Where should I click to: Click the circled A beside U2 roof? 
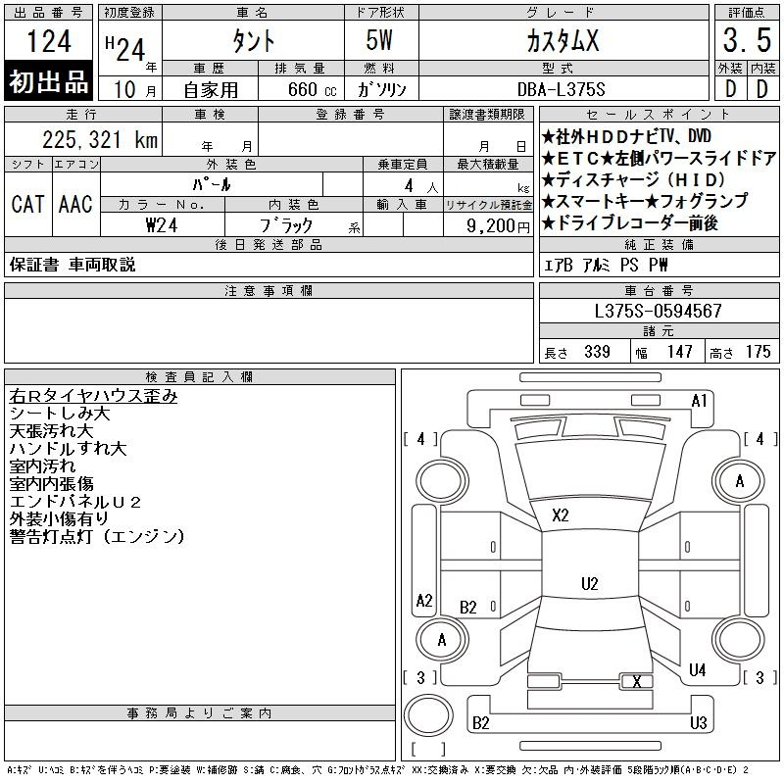coord(442,640)
